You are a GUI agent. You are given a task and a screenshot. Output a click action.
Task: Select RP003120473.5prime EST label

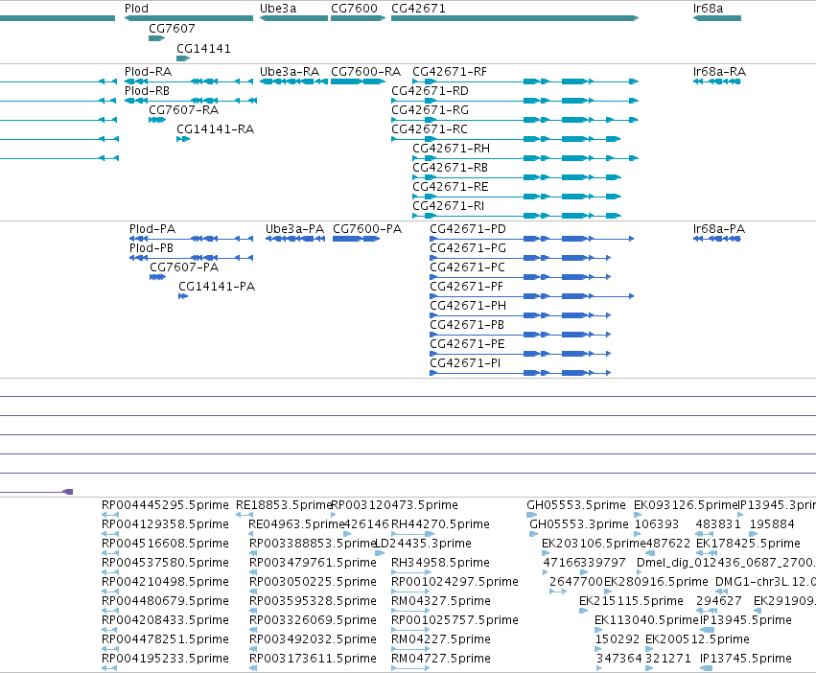394,505
